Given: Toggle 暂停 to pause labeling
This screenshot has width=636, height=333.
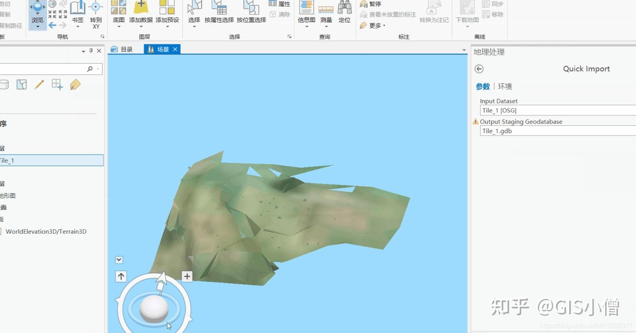Looking at the screenshot, I should click(x=371, y=4).
